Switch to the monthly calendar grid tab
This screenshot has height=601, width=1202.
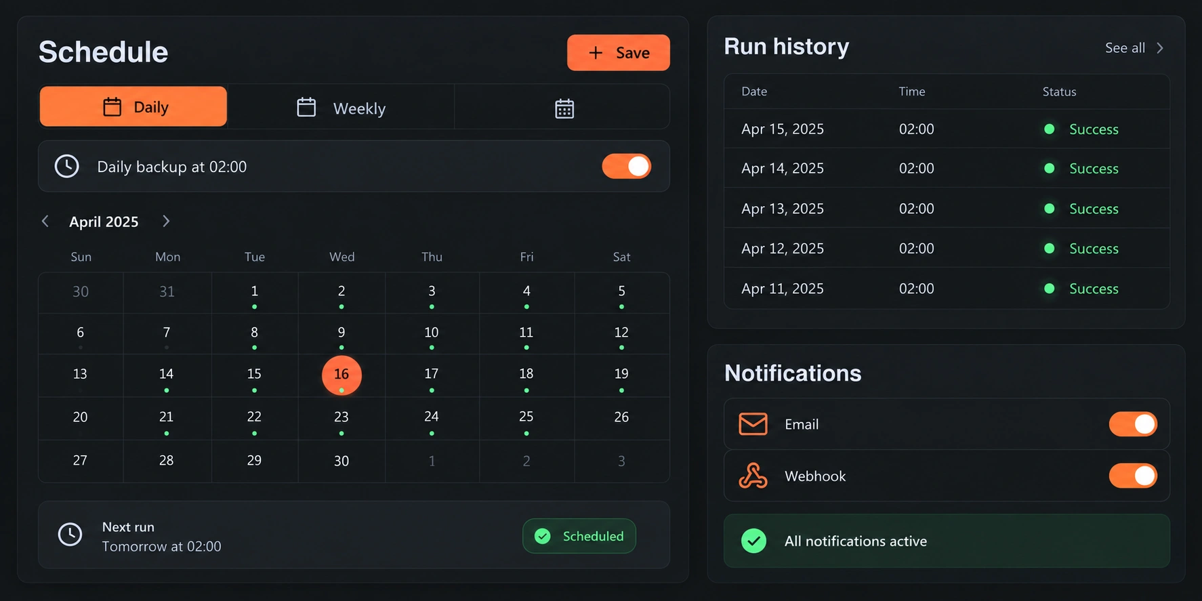pos(564,108)
